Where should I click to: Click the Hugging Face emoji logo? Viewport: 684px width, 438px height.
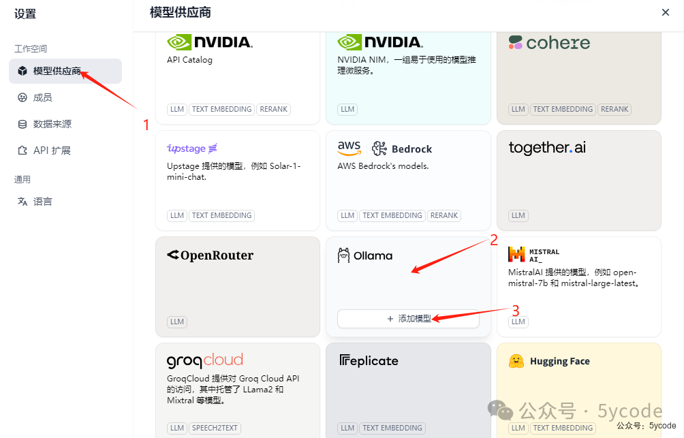coord(516,361)
